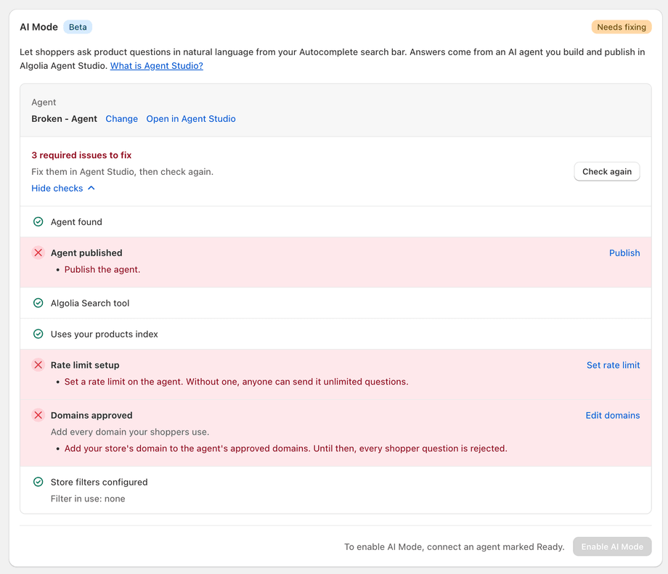
Task: Click the Algolia Search tool row text
Action: 90,303
